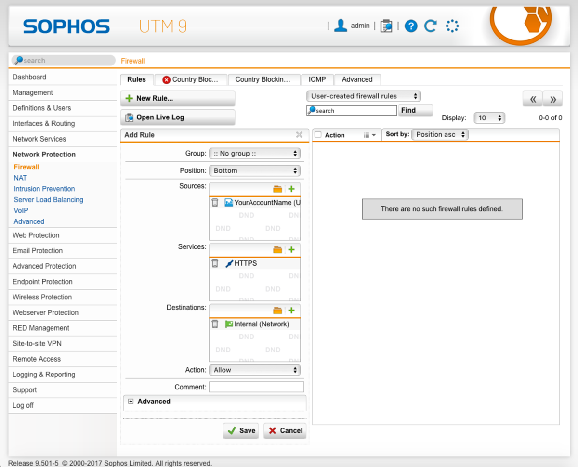This screenshot has width=578, height=467.
Task: Click the Find button
Action: (415, 110)
